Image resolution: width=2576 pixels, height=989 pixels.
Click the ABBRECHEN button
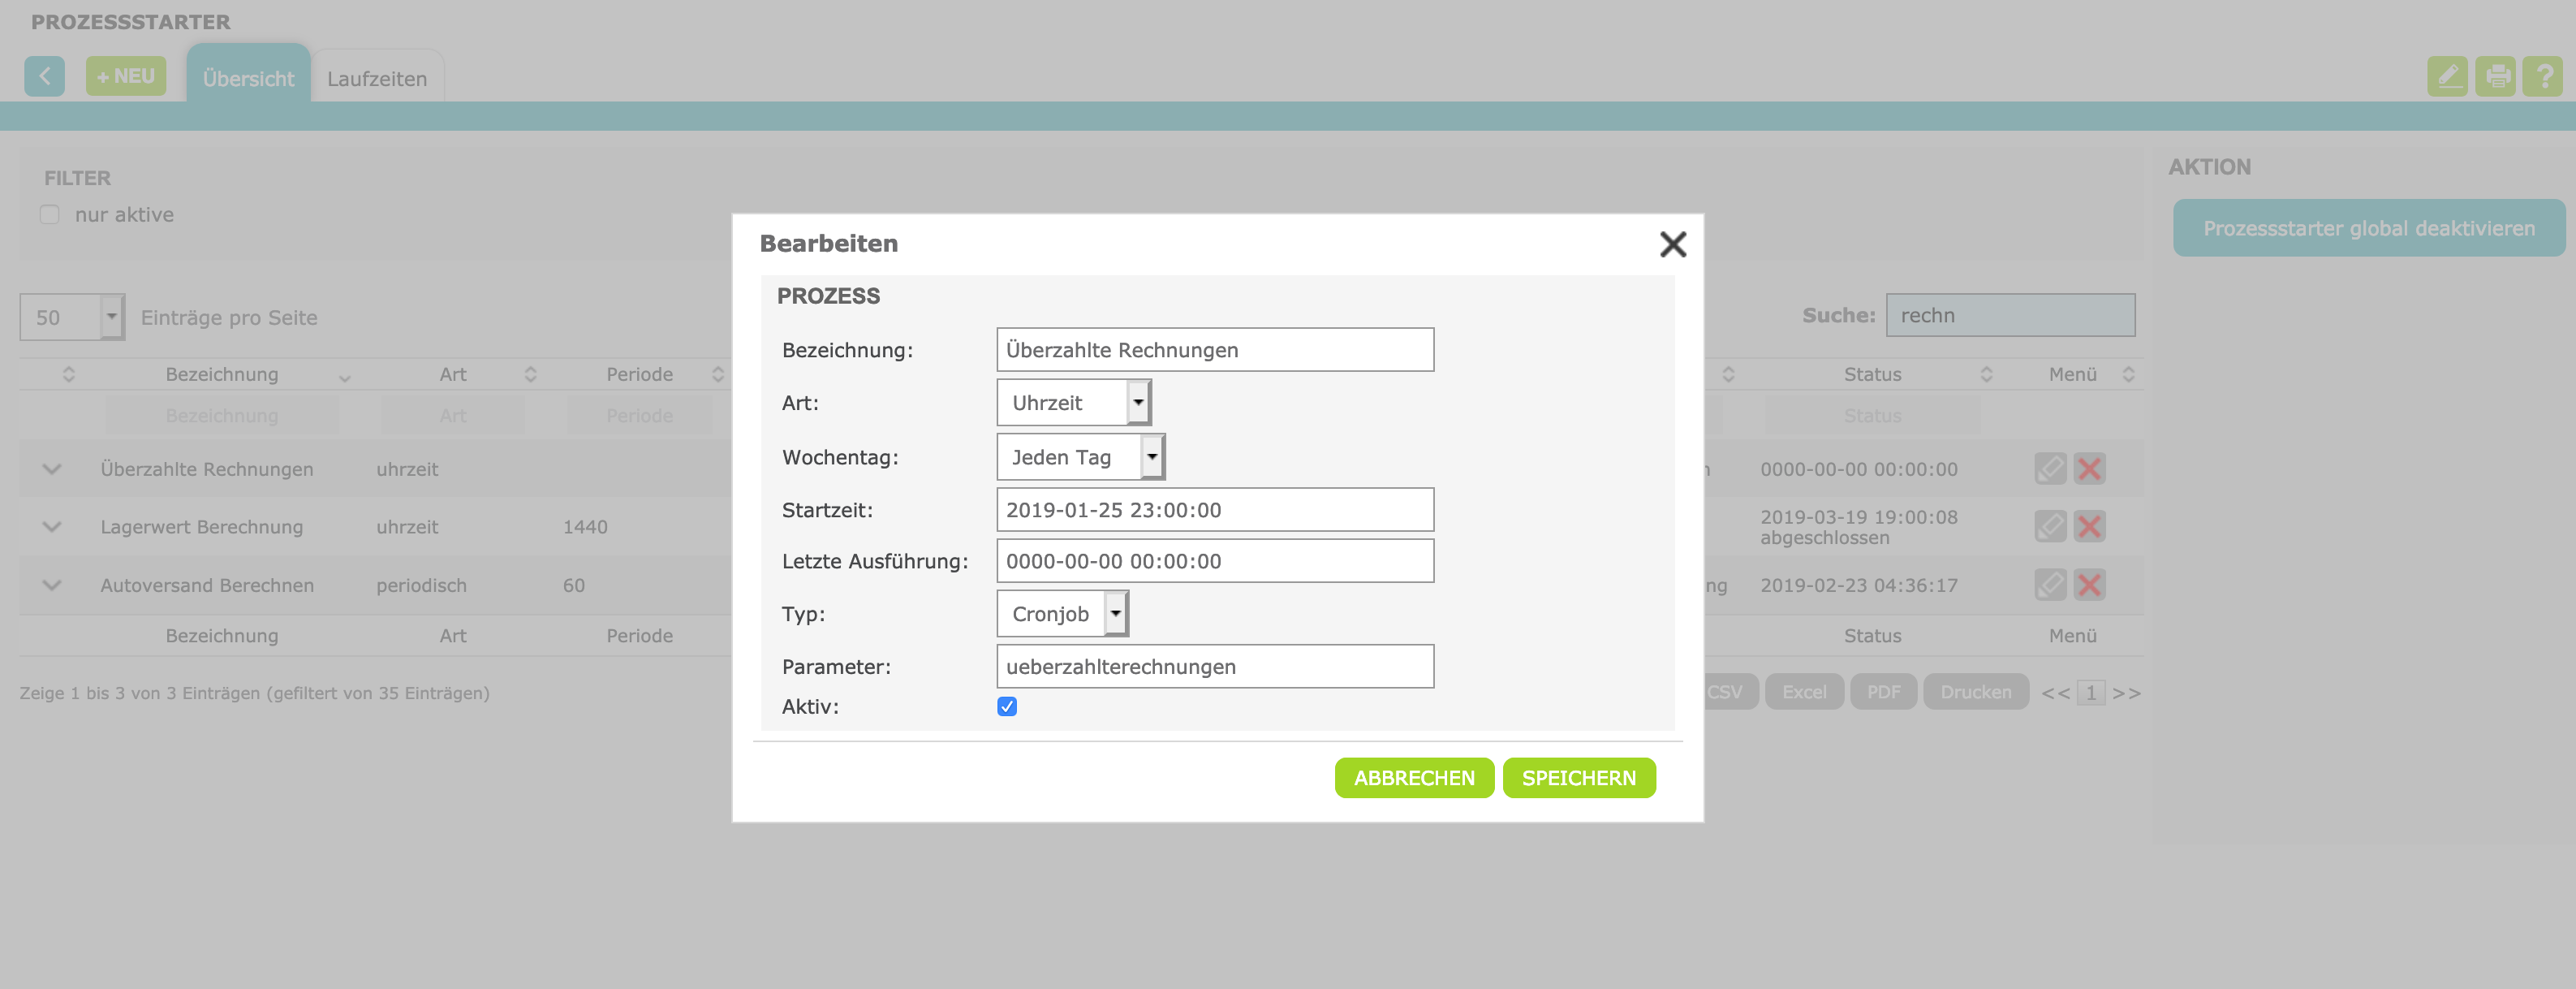[1413, 778]
